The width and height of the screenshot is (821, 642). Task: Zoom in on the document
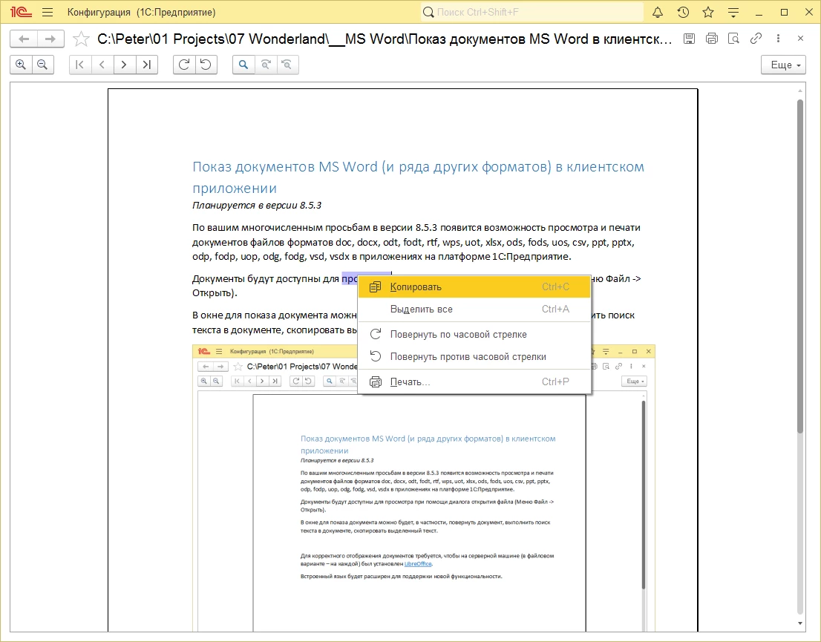click(x=21, y=65)
